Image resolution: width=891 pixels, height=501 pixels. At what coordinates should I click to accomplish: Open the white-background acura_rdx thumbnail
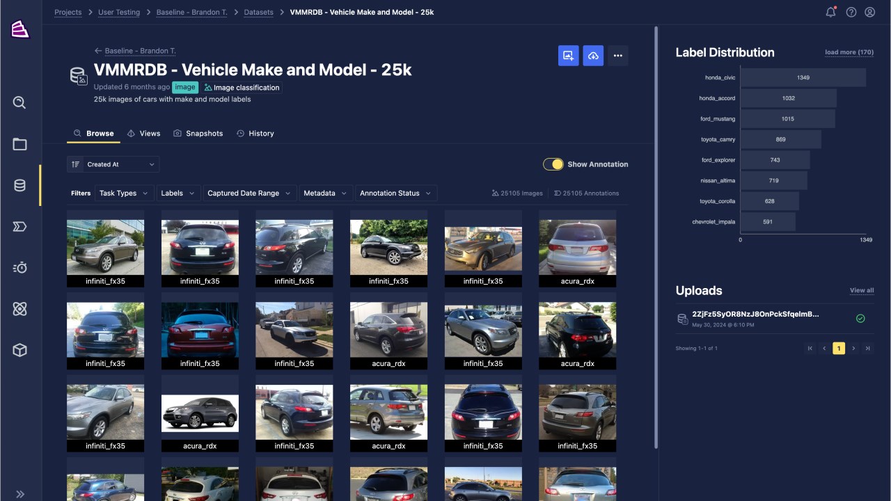[200, 413]
